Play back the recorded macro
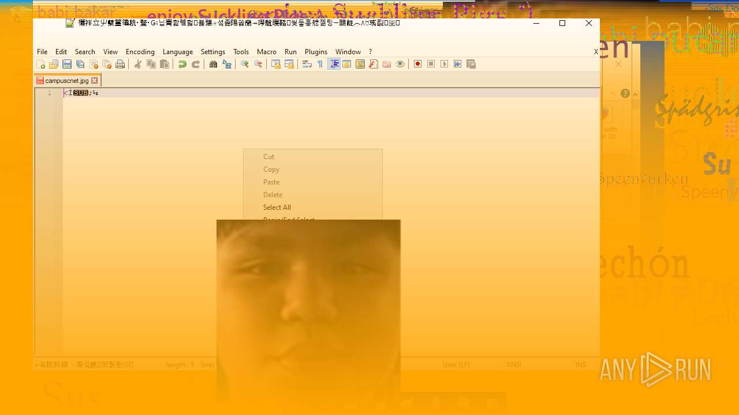The width and height of the screenshot is (739, 415). click(x=444, y=64)
